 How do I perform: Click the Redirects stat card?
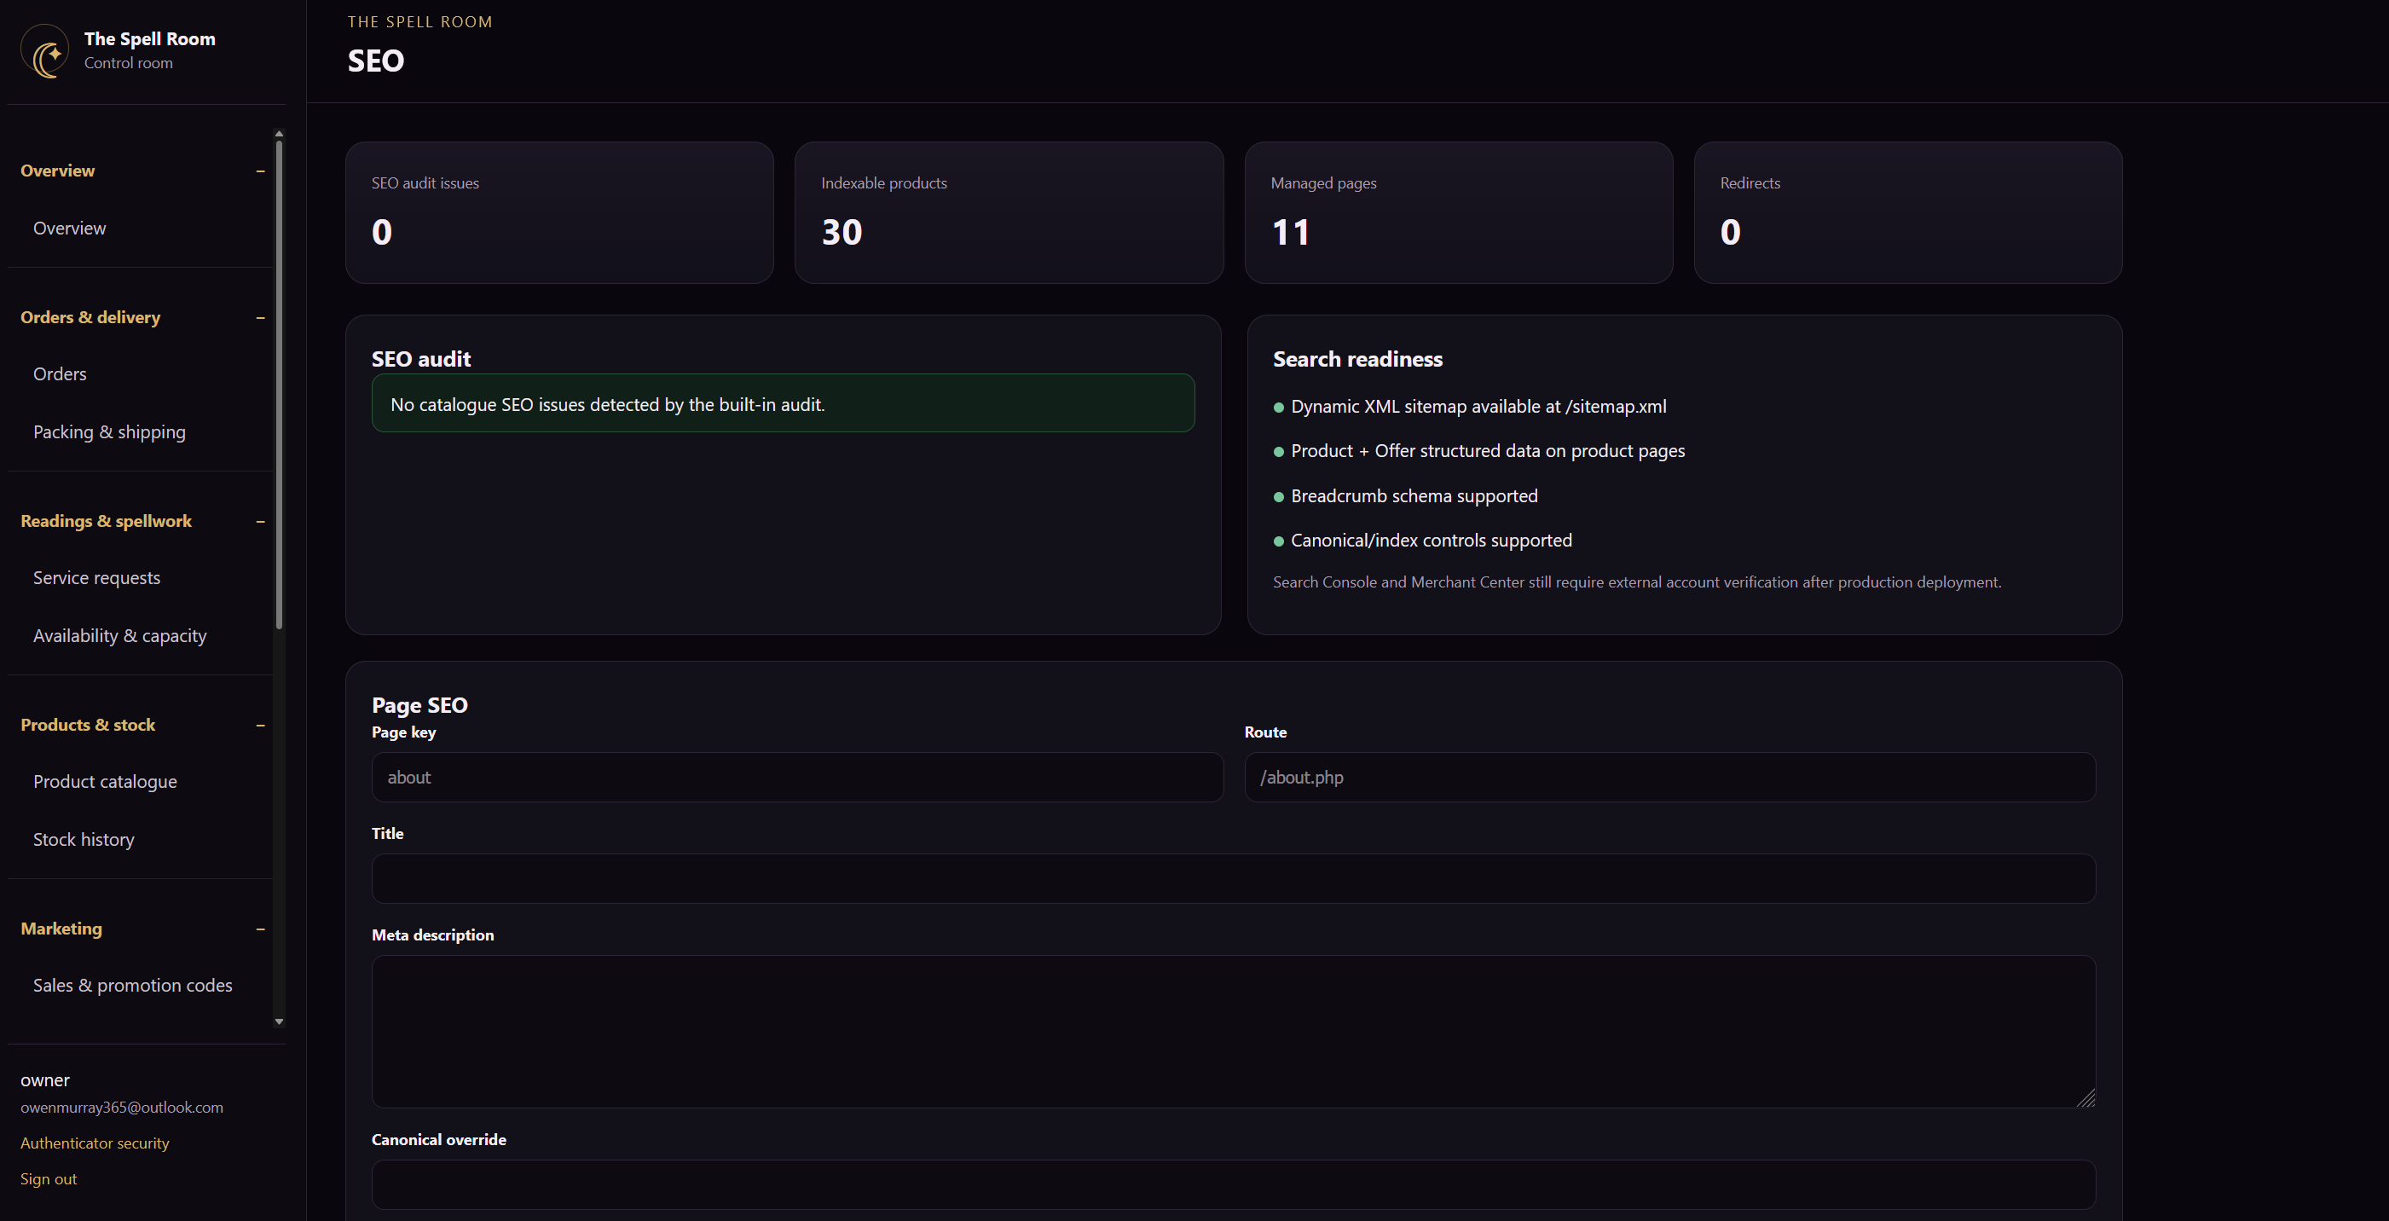click(1907, 212)
